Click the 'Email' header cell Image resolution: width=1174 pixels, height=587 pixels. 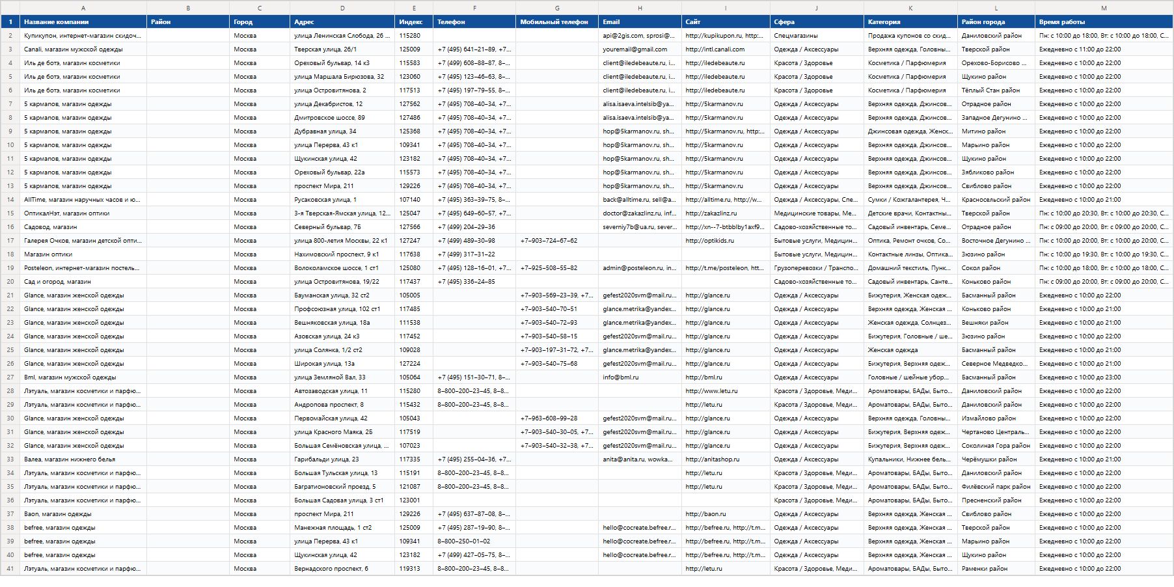[x=640, y=22]
